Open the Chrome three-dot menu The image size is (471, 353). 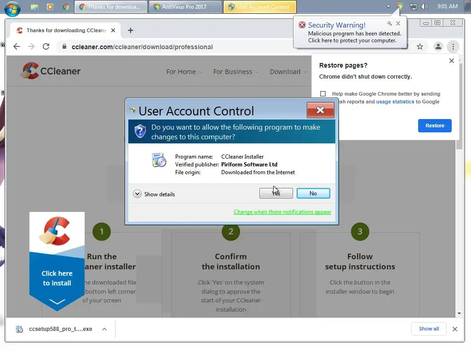point(453,46)
